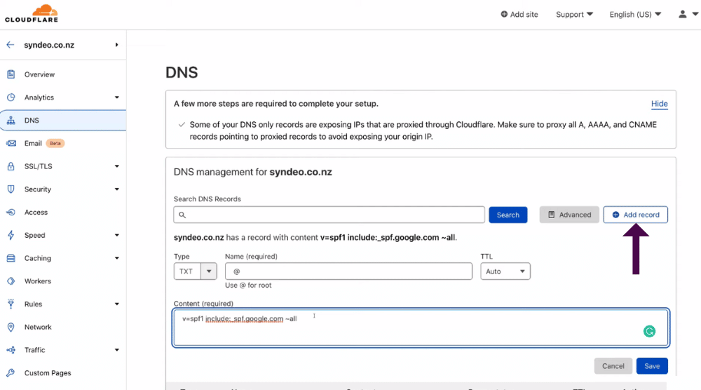Open the Support dropdown menu
701x390 pixels.
574,14
